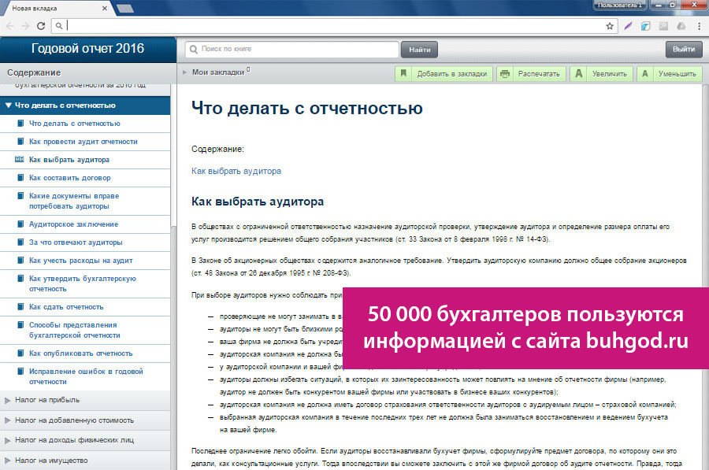The width and height of the screenshot is (709, 470).
Task: Click the browser back arrow
Action: click(10, 26)
